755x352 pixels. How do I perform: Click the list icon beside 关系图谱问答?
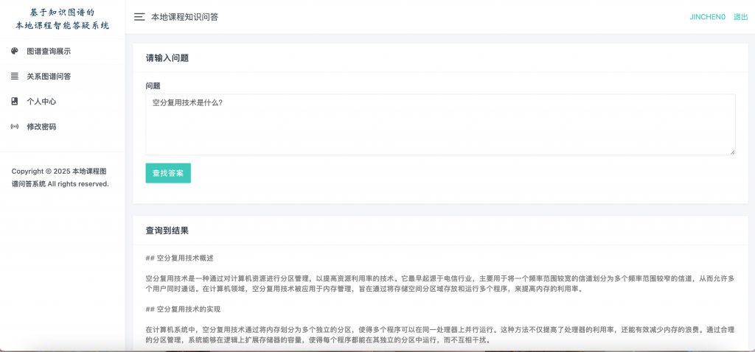click(x=15, y=76)
